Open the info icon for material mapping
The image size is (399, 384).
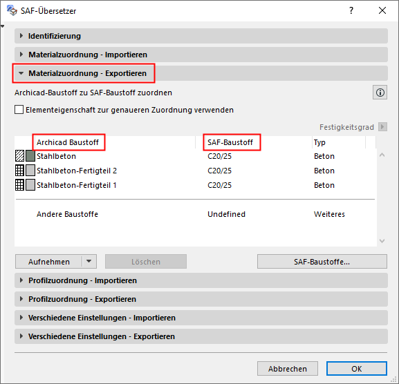pos(380,93)
